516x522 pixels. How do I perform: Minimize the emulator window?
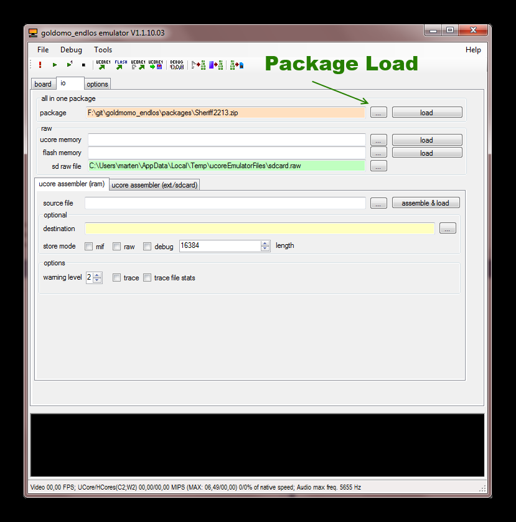433,31
